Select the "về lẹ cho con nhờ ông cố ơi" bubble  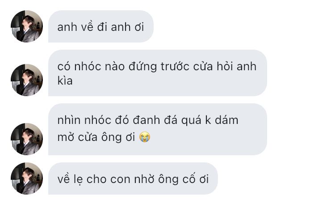click(133, 179)
